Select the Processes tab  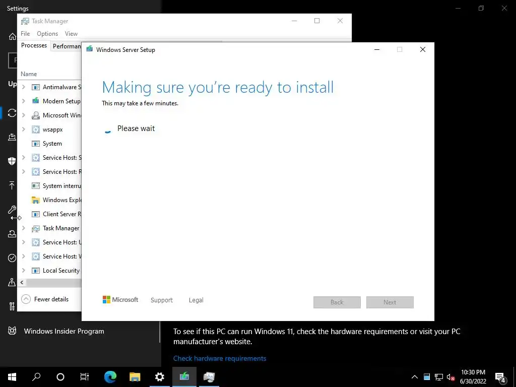click(x=34, y=45)
